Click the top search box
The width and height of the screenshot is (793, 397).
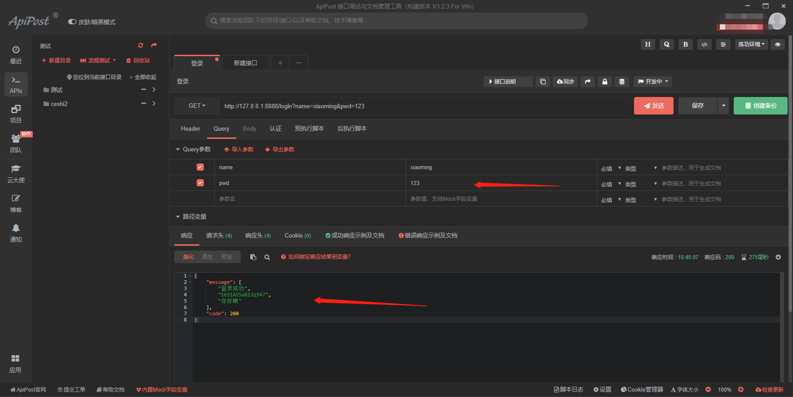click(x=396, y=21)
